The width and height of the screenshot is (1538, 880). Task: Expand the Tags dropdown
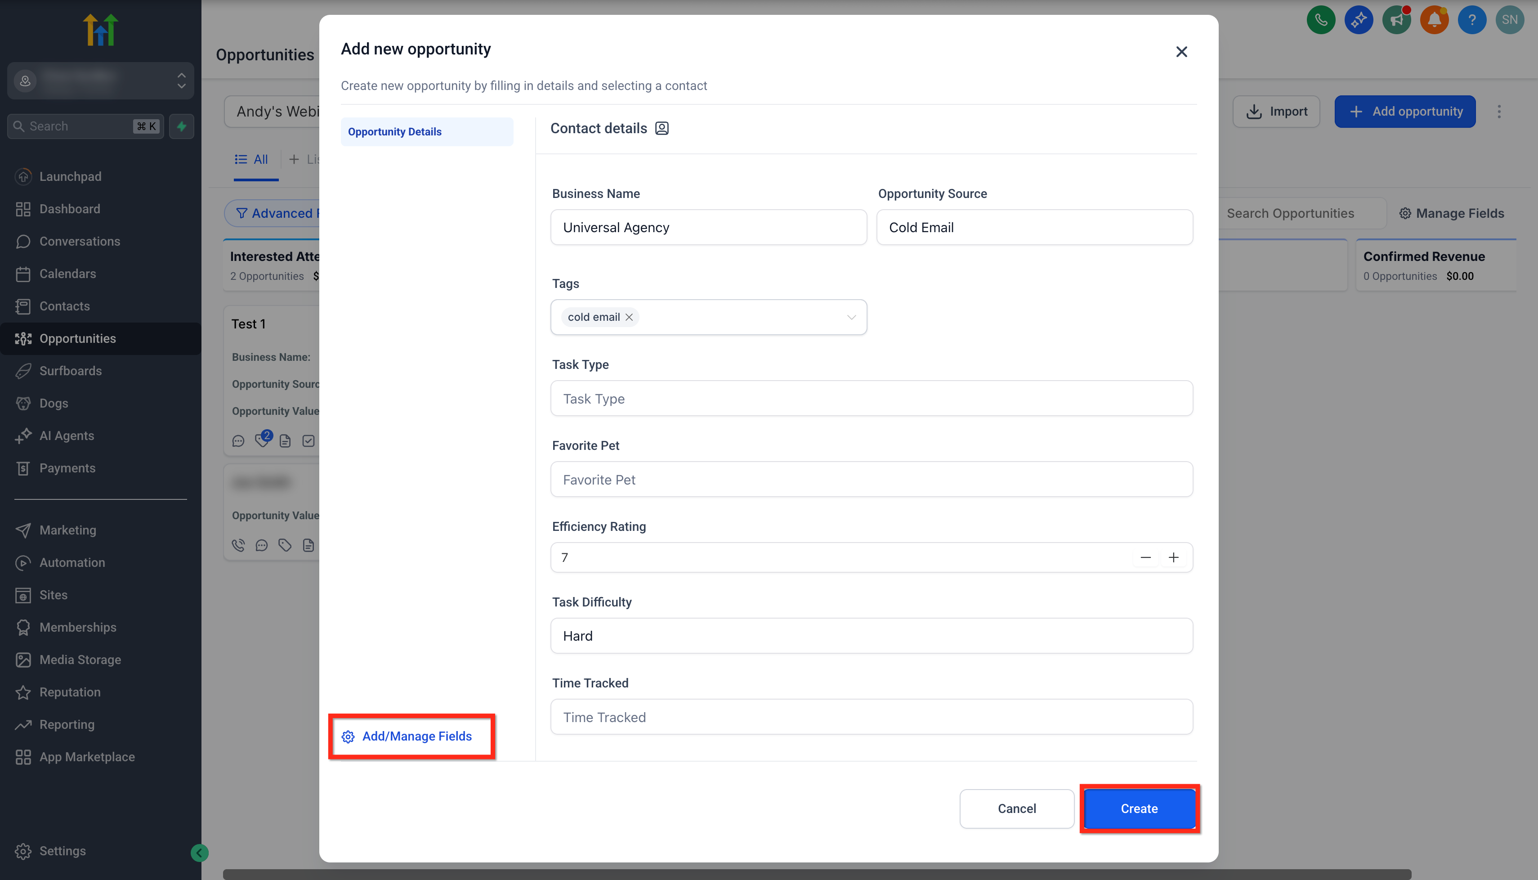tap(851, 317)
